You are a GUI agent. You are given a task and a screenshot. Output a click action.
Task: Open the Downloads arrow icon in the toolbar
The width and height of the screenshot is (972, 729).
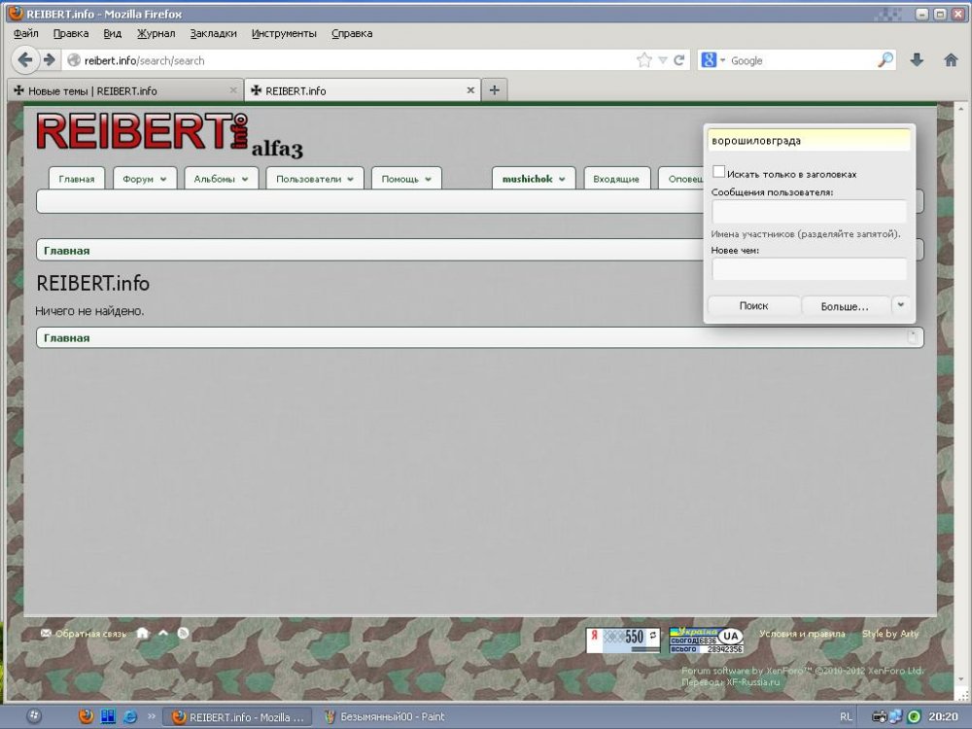tap(917, 60)
